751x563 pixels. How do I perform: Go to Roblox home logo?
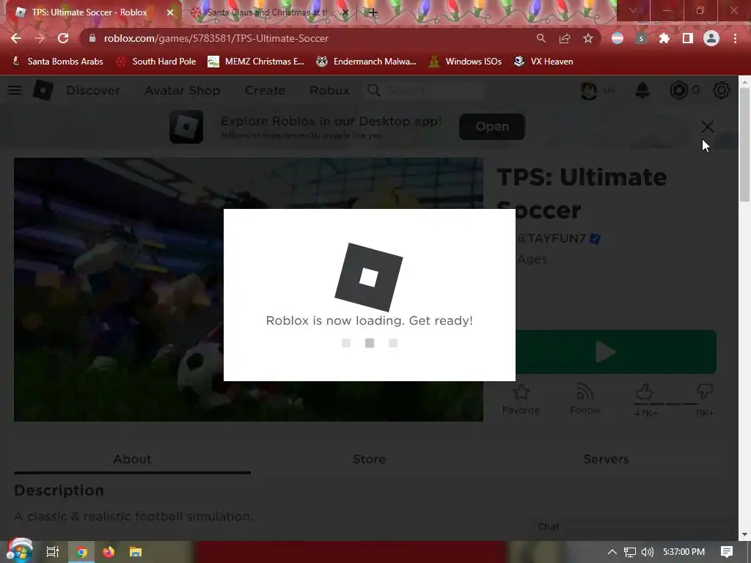(43, 90)
